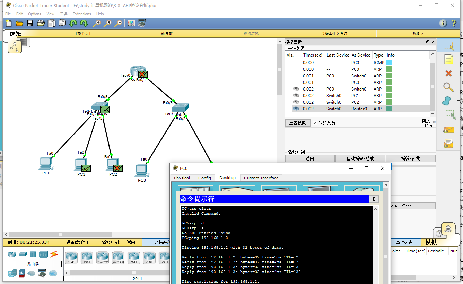Viewport: 463px width, 284px height.
Task: Select the Switches device category
Action: [x=23, y=254]
